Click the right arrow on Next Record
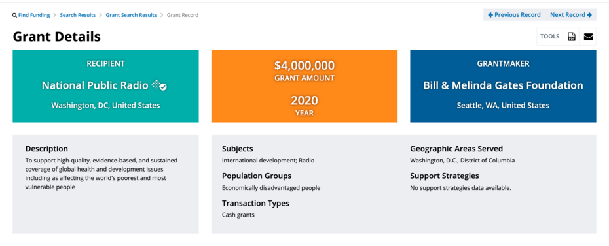This screenshot has width=609, height=246. click(589, 15)
